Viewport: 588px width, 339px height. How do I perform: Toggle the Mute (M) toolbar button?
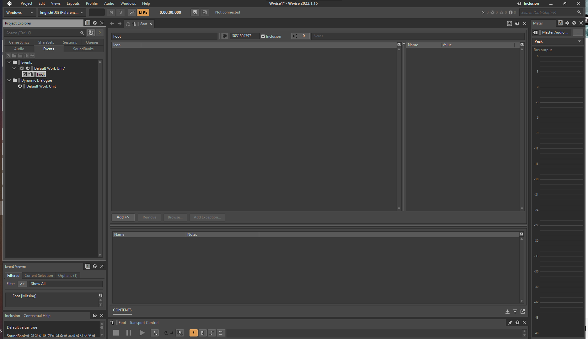click(111, 12)
